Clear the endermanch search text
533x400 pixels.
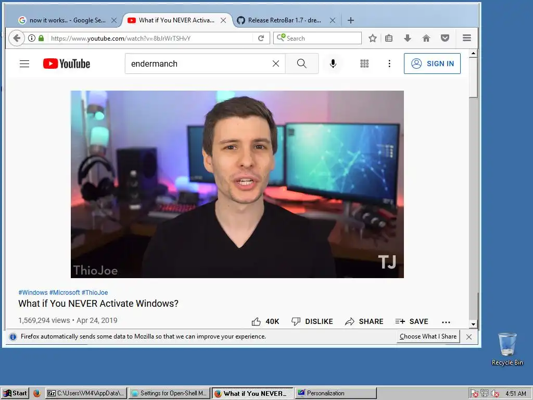point(276,64)
